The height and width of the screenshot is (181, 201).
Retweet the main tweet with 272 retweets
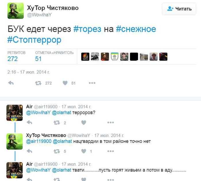38,83
